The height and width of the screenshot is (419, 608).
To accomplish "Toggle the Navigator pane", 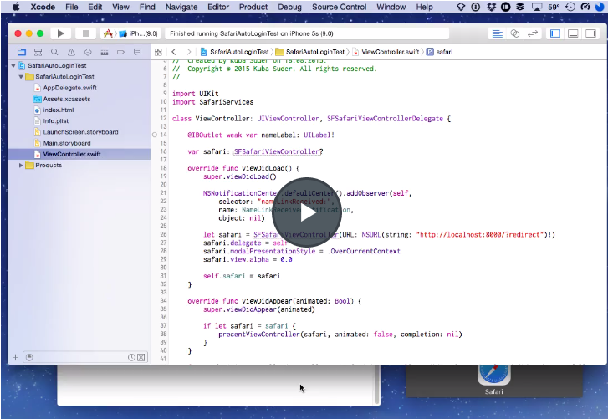I will [555, 33].
